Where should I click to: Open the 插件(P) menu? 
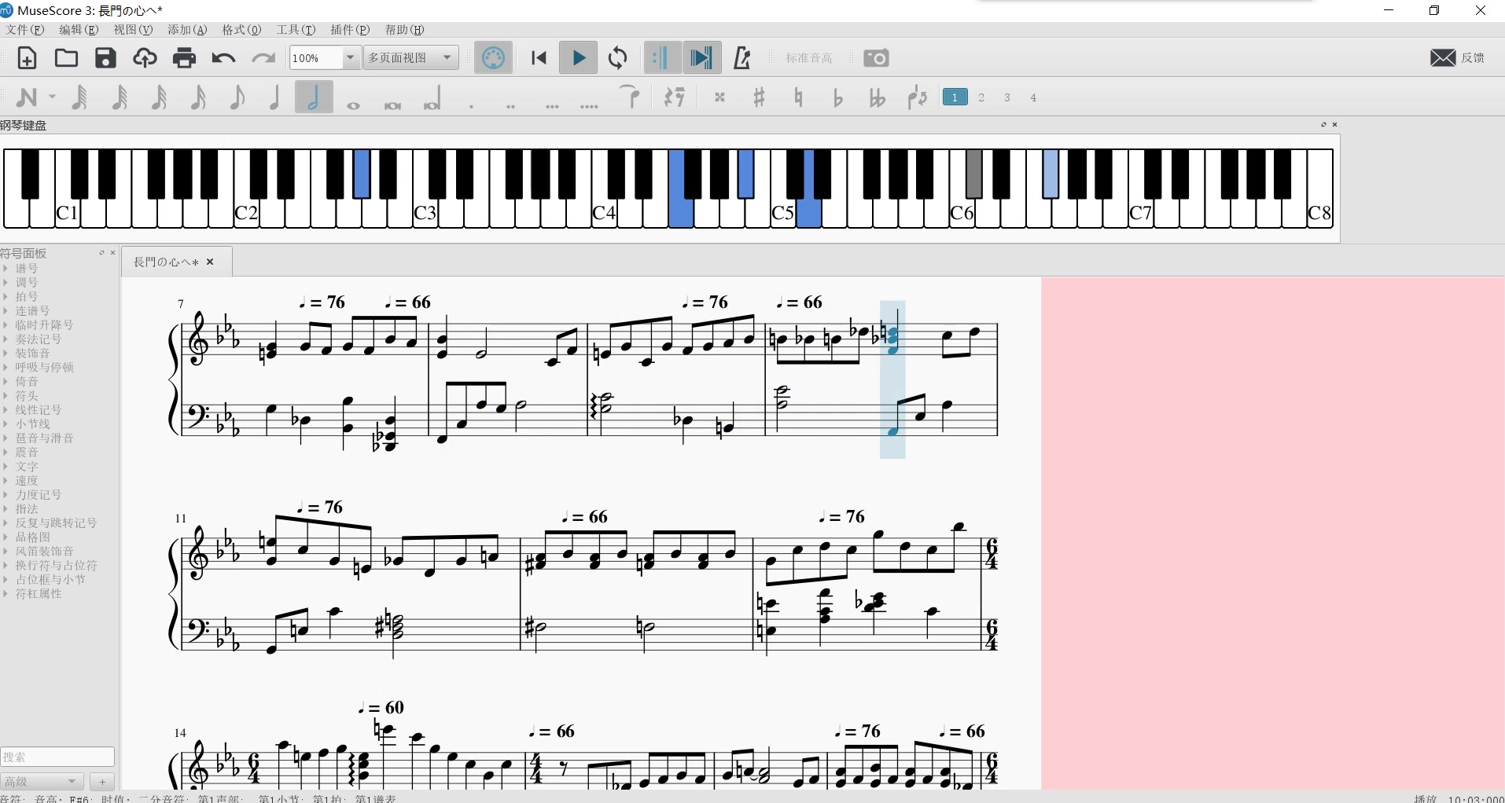click(x=350, y=30)
